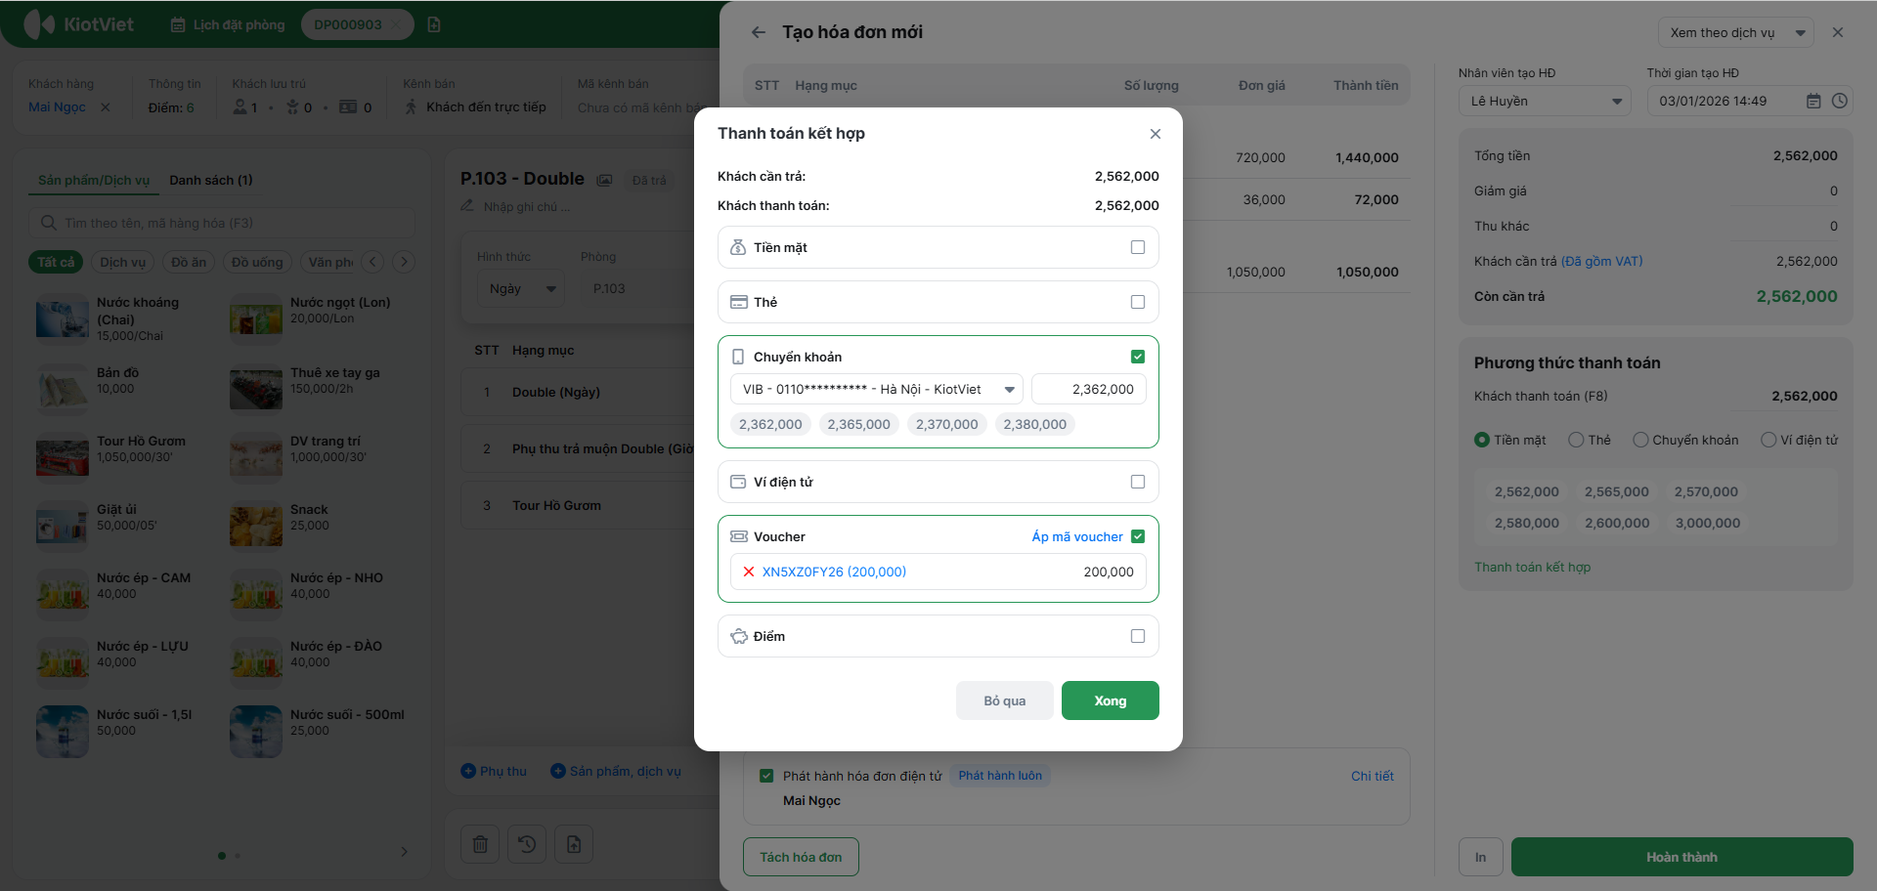Expand the Xem theo dịch vụ dropdown
Viewport: 1877px width, 891px height.
[1735, 32]
